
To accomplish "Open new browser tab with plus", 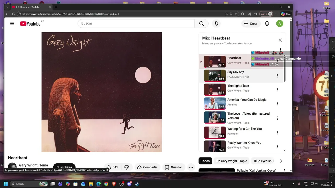I will (56, 7).
